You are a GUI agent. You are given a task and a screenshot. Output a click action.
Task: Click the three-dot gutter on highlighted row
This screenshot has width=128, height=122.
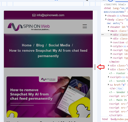coord(102,34)
